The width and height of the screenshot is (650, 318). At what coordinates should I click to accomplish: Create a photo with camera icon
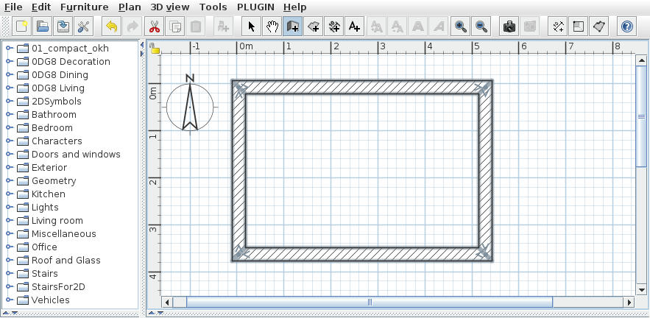click(509, 27)
